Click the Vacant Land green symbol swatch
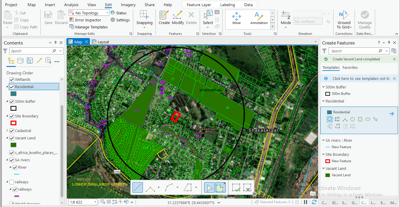The image size is (400, 207). pos(13,145)
